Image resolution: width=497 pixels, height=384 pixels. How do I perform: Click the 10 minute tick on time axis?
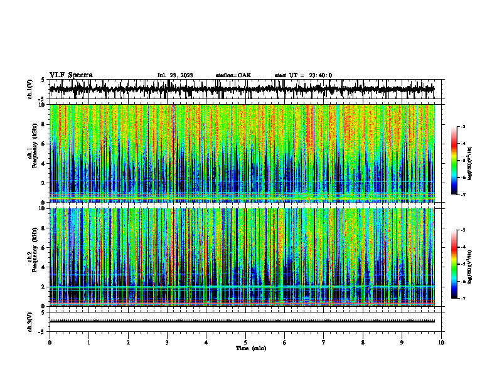(441, 343)
